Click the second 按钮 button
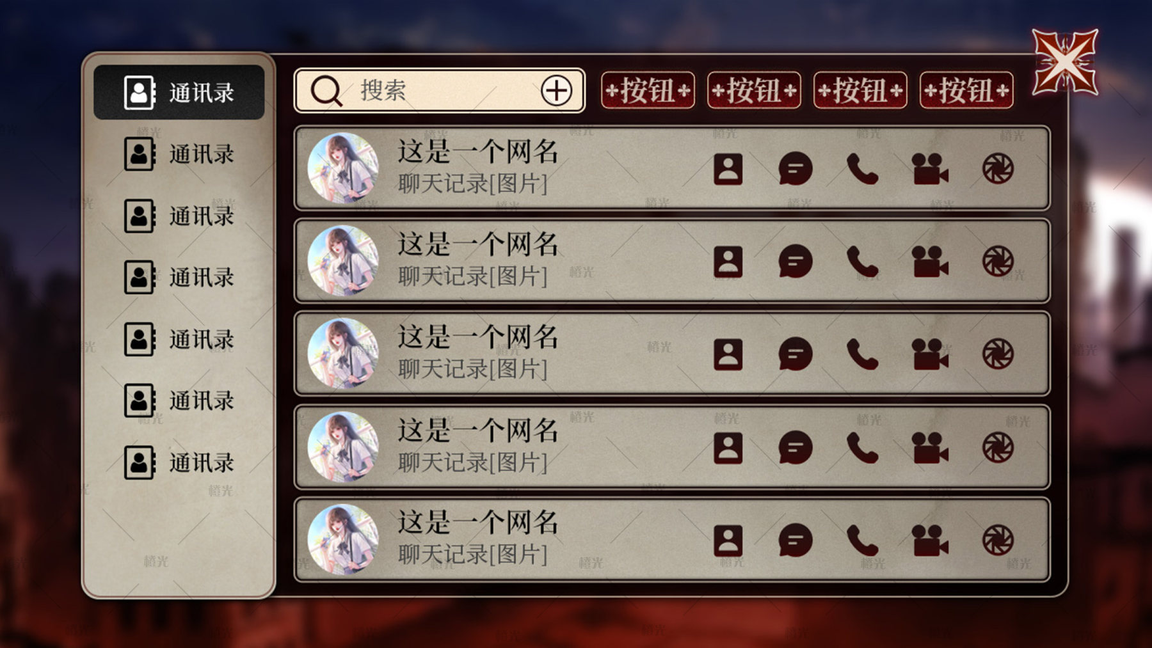This screenshot has height=648, width=1152. point(754,90)
